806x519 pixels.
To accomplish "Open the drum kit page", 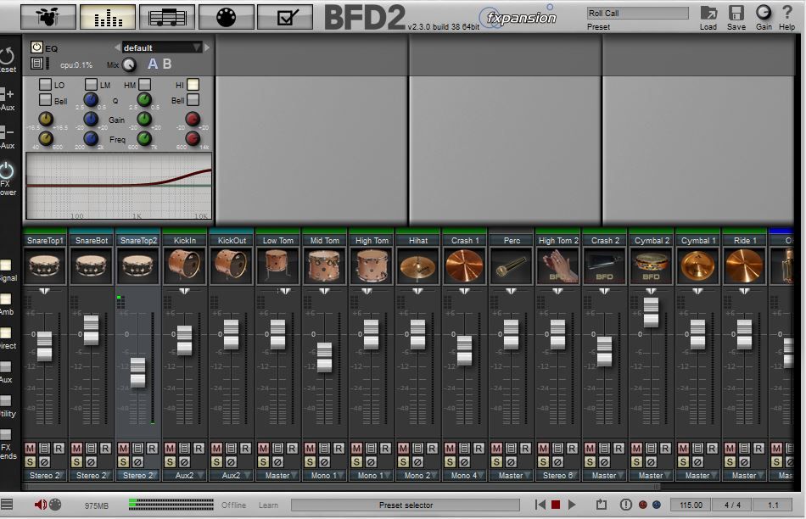I will [x=48, y=16].
